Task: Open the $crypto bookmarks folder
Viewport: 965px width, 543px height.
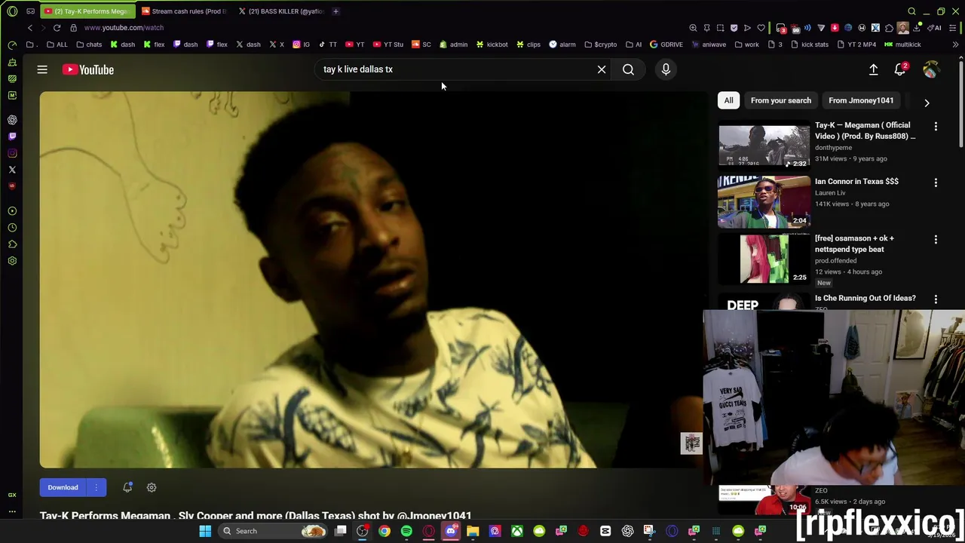Action: click(601, 44)
